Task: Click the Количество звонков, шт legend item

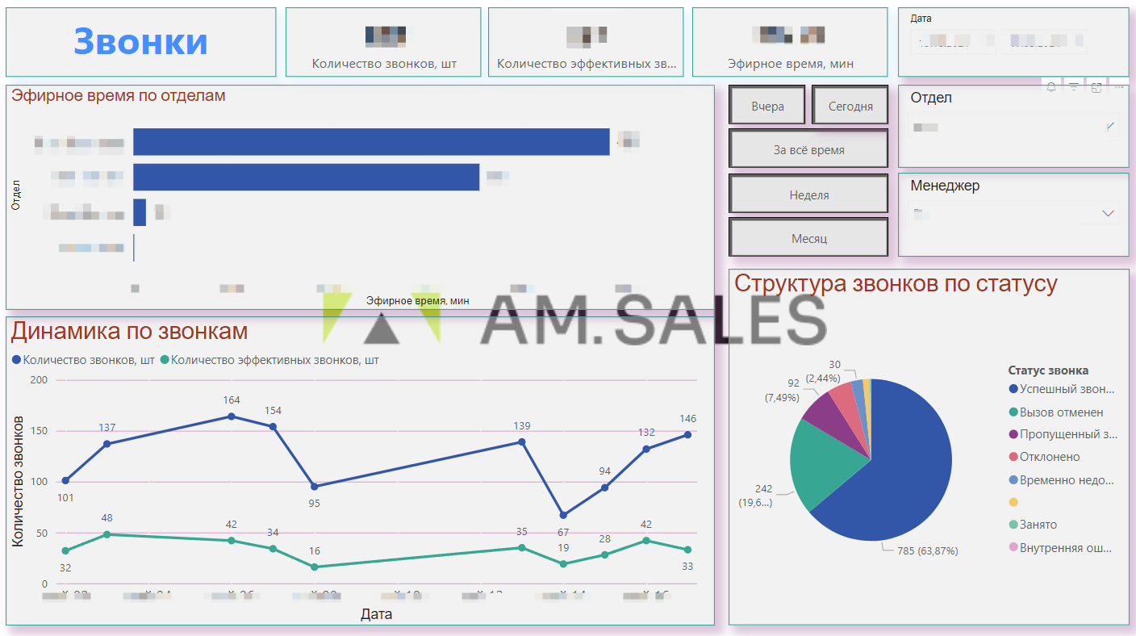Action: (84, 360)
